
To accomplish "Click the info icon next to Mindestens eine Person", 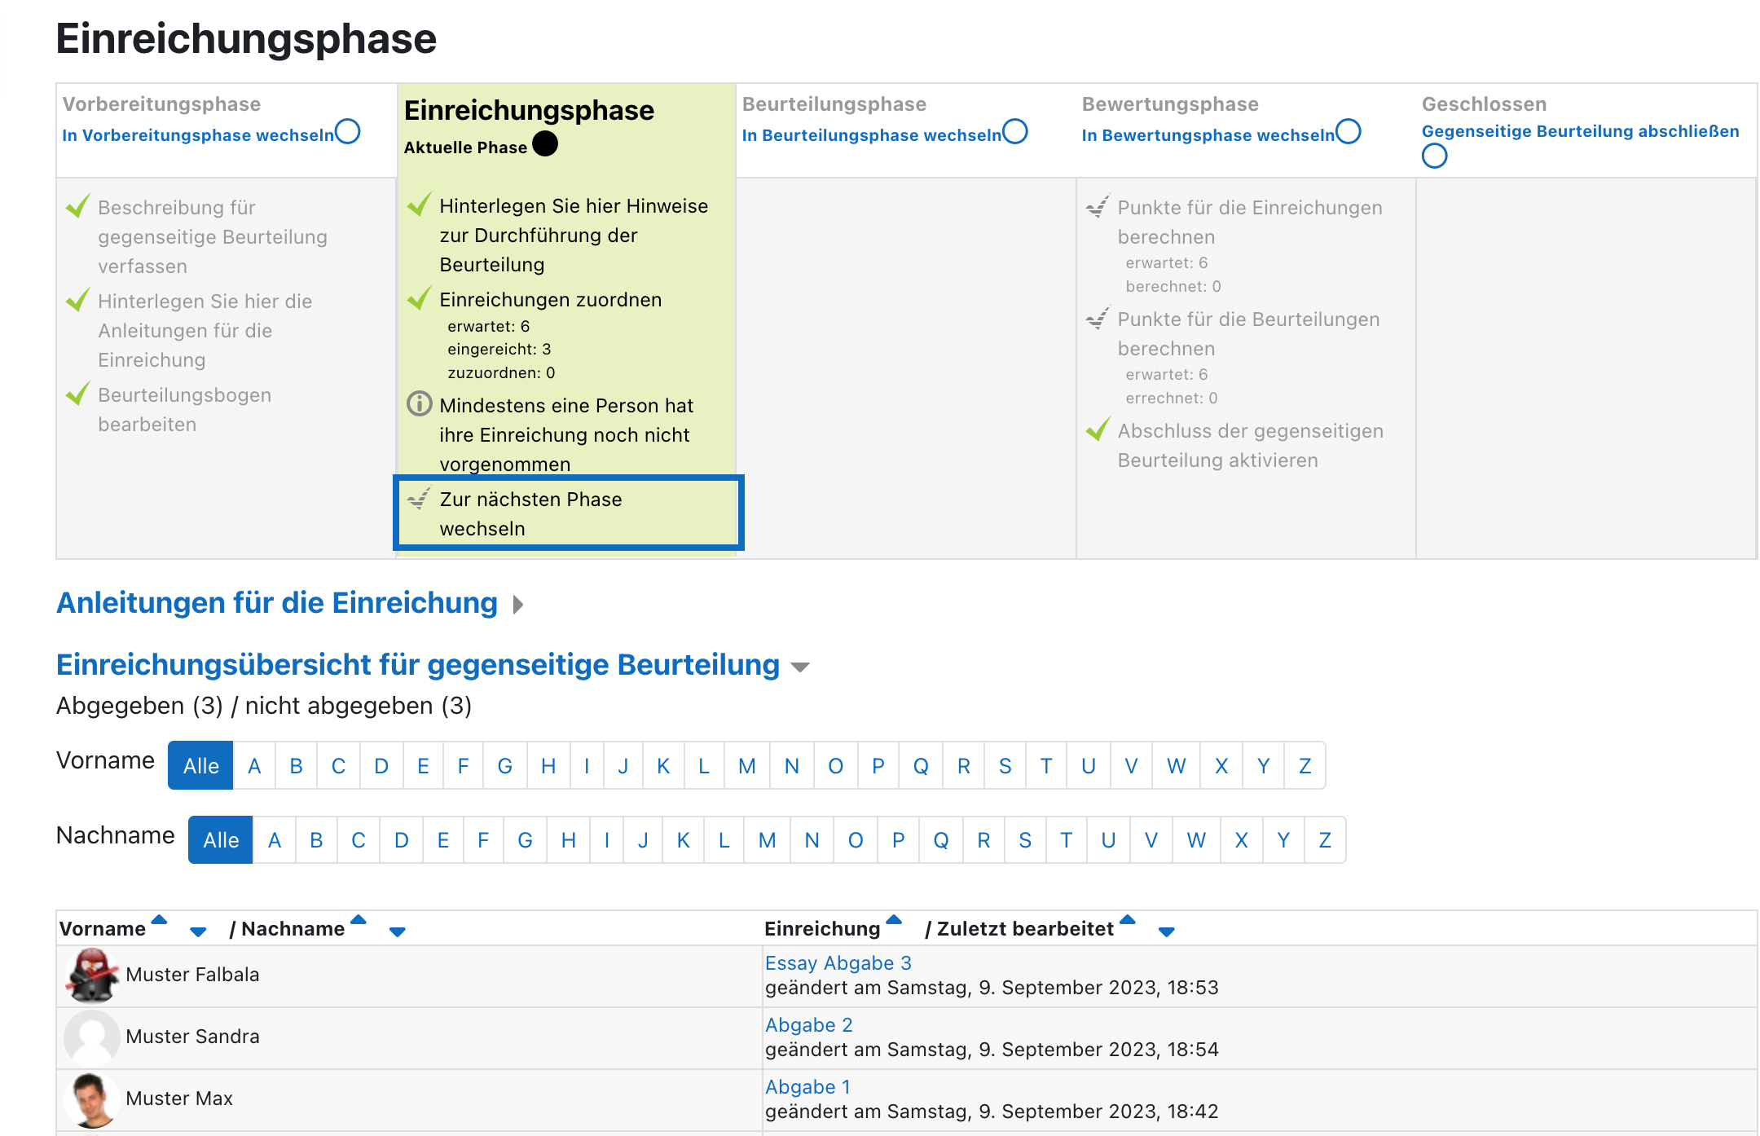I will point(419,403).
